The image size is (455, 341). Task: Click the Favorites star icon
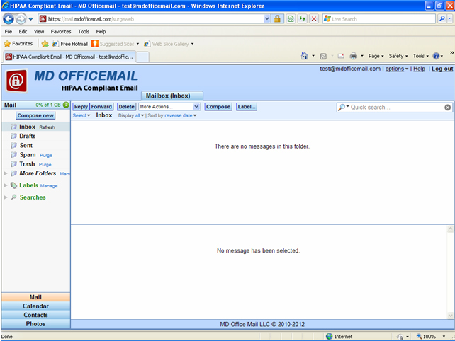tap(8, 44)
